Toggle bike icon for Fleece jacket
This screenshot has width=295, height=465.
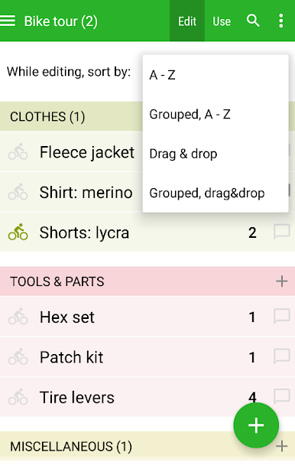pyautogui.click(x=18, y=152)
